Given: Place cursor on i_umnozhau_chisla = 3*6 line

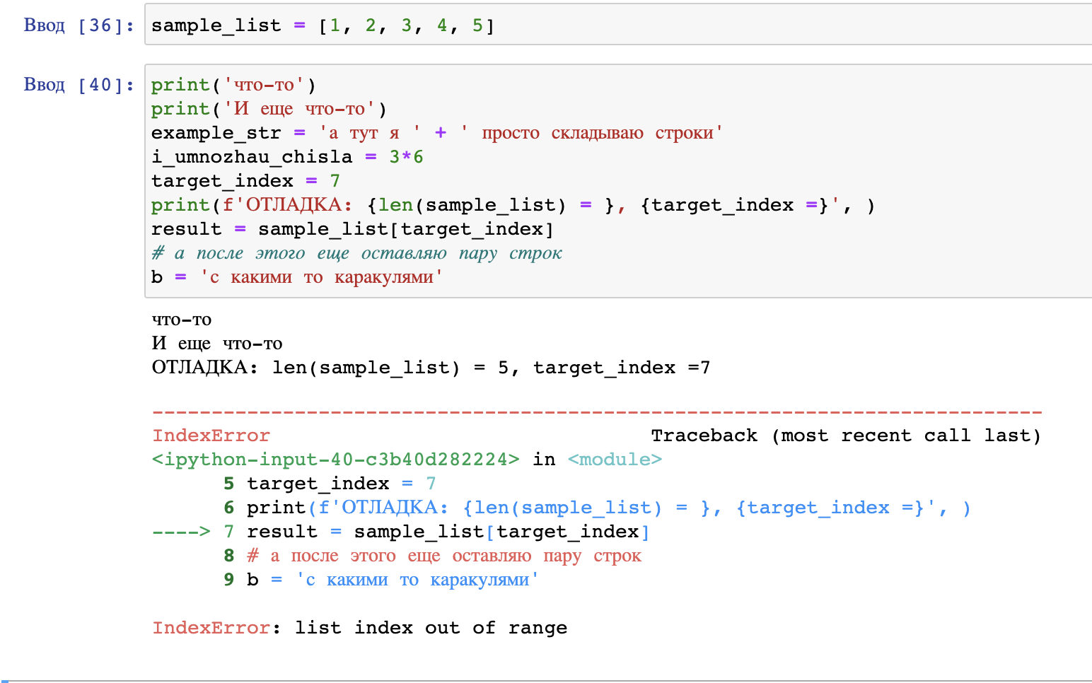Looking at the screenshot, I should pyautogui.click(x=286, y=157).
